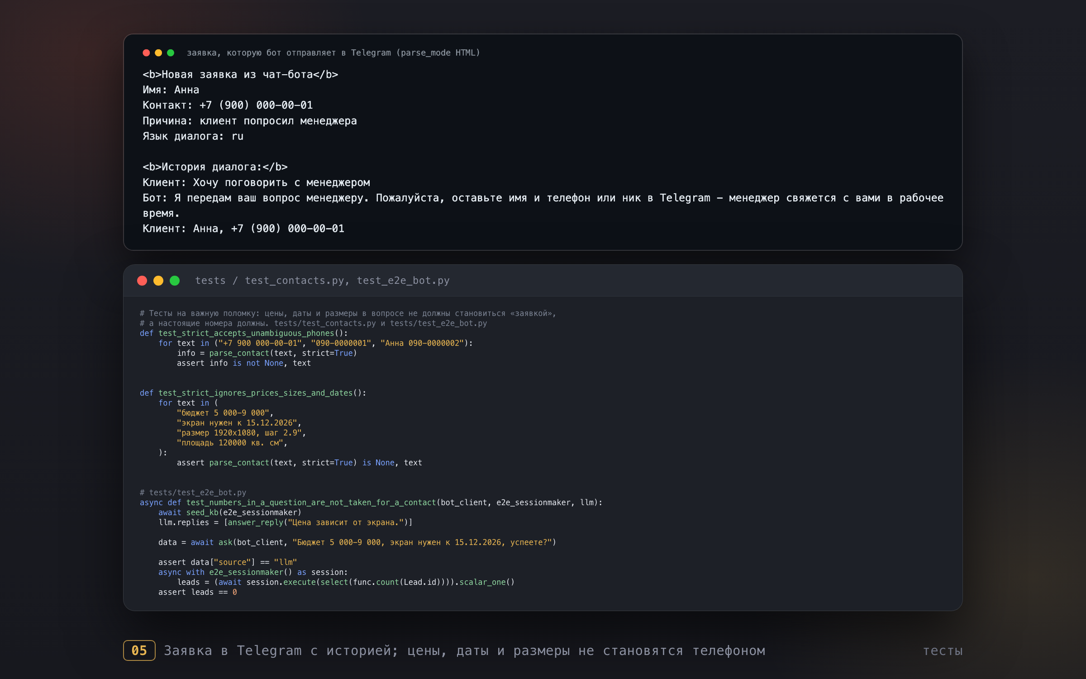This screenshot has width=1086, height=679.
Task: Click title 'tests / test_contacts.py, test_e2e_bot.py'
Action: tap(322, 281)
